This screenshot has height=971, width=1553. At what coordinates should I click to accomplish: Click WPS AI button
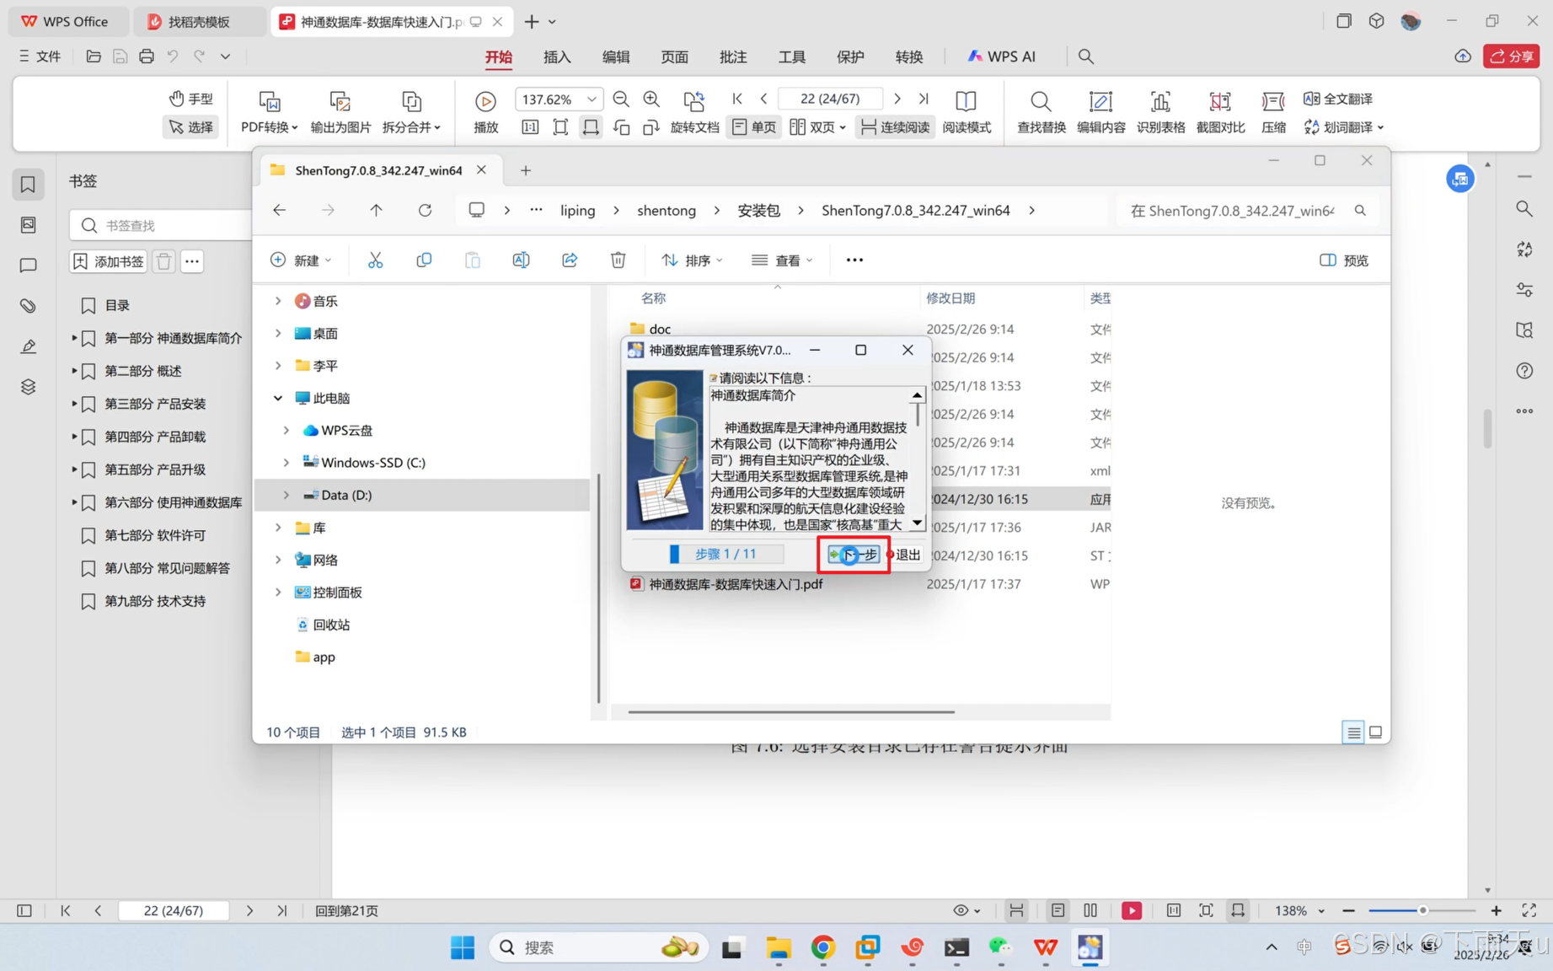tap(1001, 56)
